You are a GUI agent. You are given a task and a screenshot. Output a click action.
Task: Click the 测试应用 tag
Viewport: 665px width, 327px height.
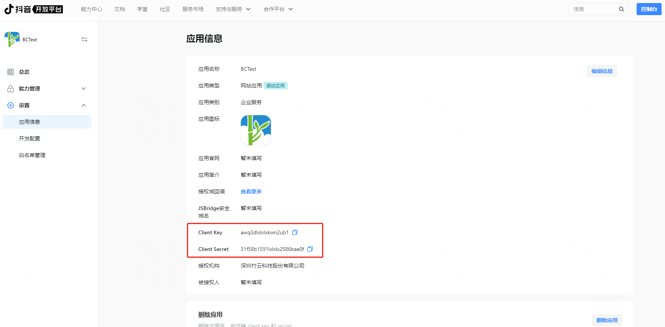(276, 86)
